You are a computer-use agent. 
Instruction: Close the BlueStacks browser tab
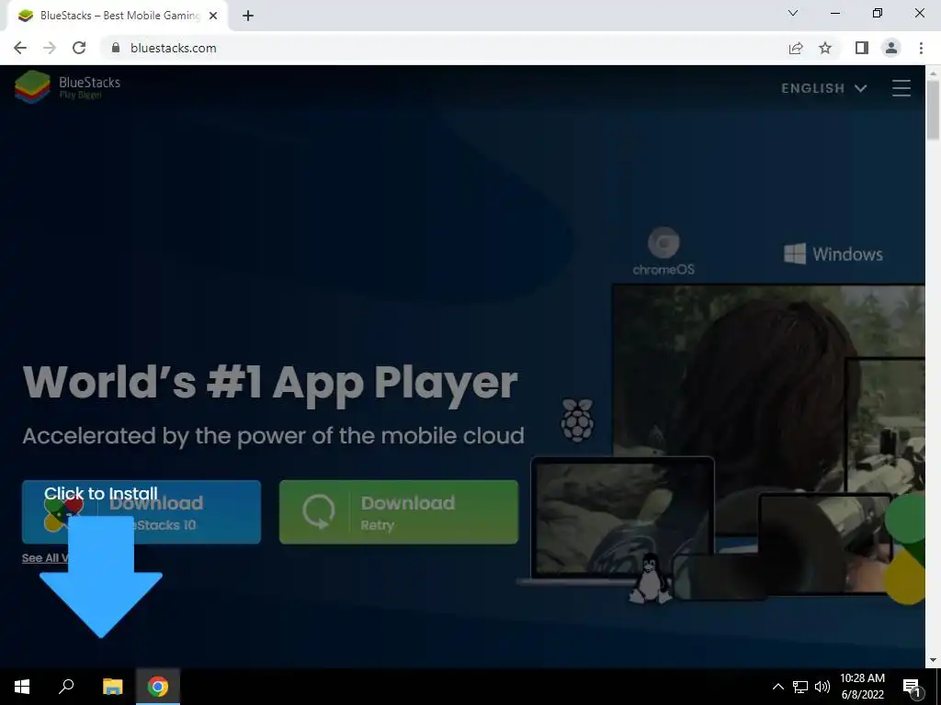coord(213,16)
